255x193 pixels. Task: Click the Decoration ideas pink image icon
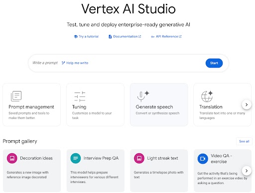pyautogui.click(x=12, y=158)
